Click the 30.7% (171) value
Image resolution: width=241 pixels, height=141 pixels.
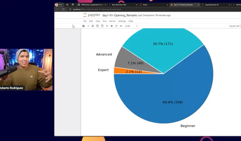(163, 44)
